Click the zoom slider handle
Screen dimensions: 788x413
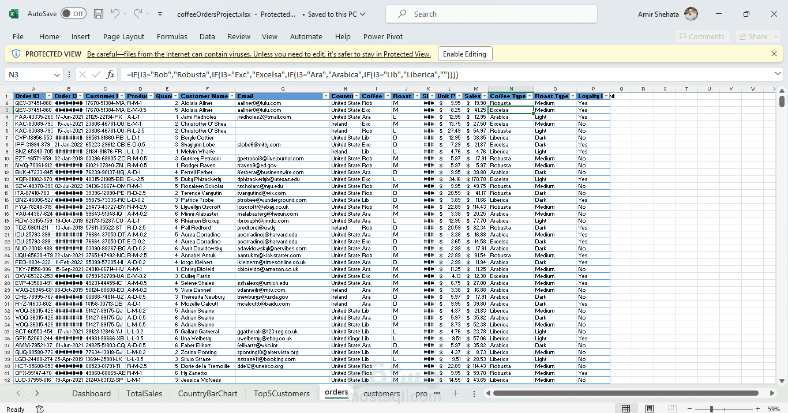tap(711, 409)
